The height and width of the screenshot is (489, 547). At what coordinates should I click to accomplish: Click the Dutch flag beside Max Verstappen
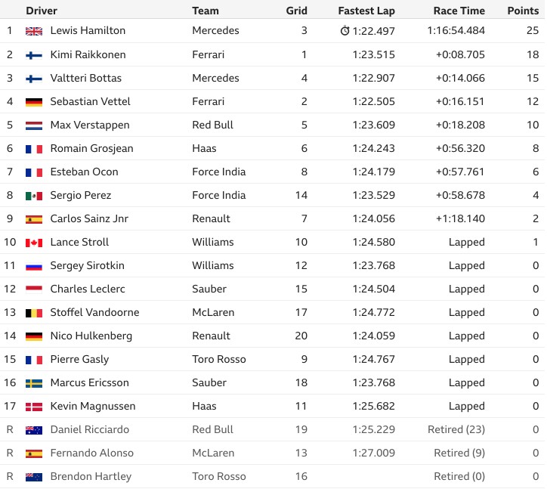coord(34,125)
